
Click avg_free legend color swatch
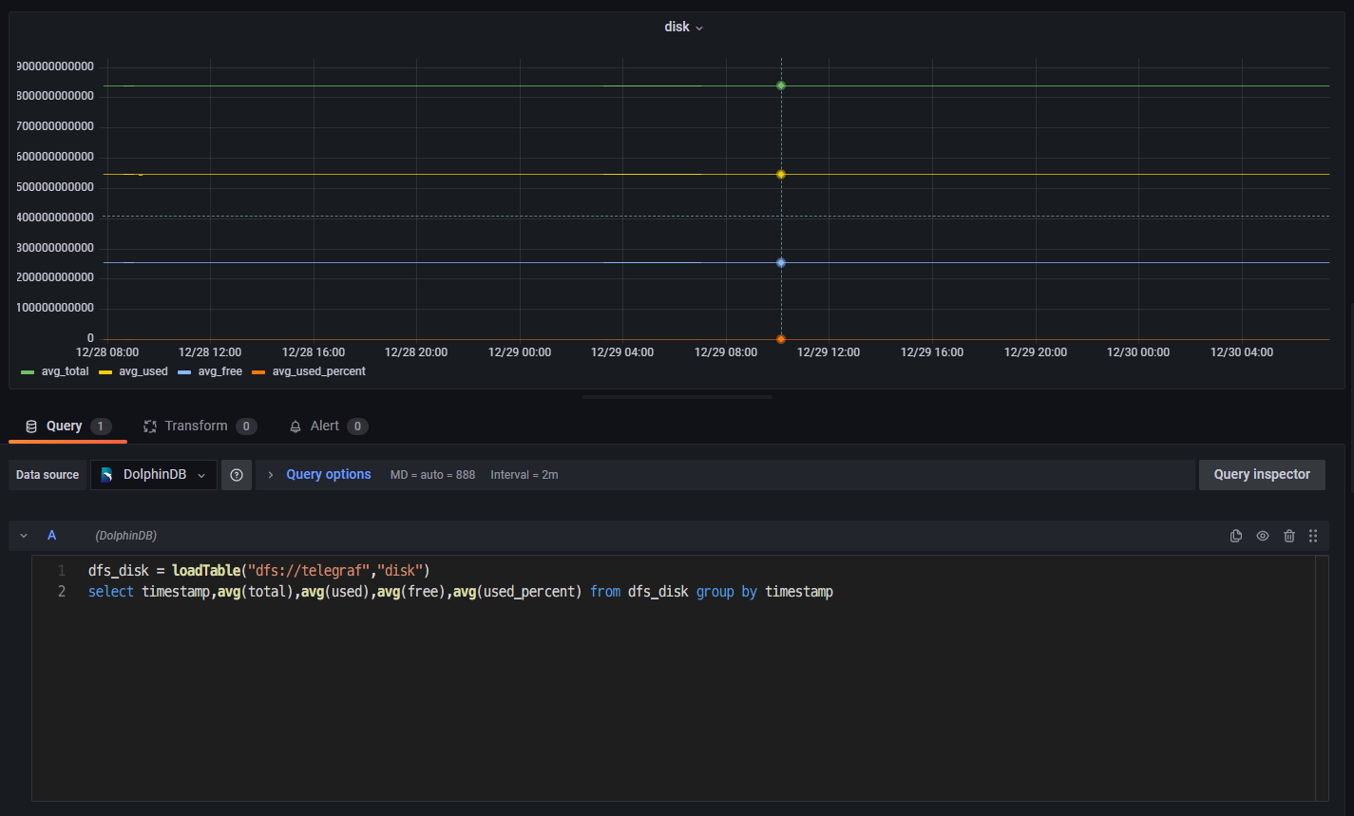coord(184,371)
